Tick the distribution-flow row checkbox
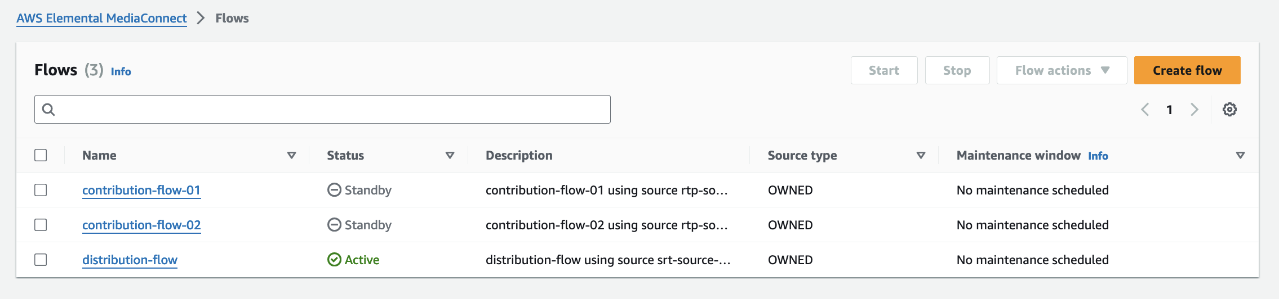 pos(41,260)
